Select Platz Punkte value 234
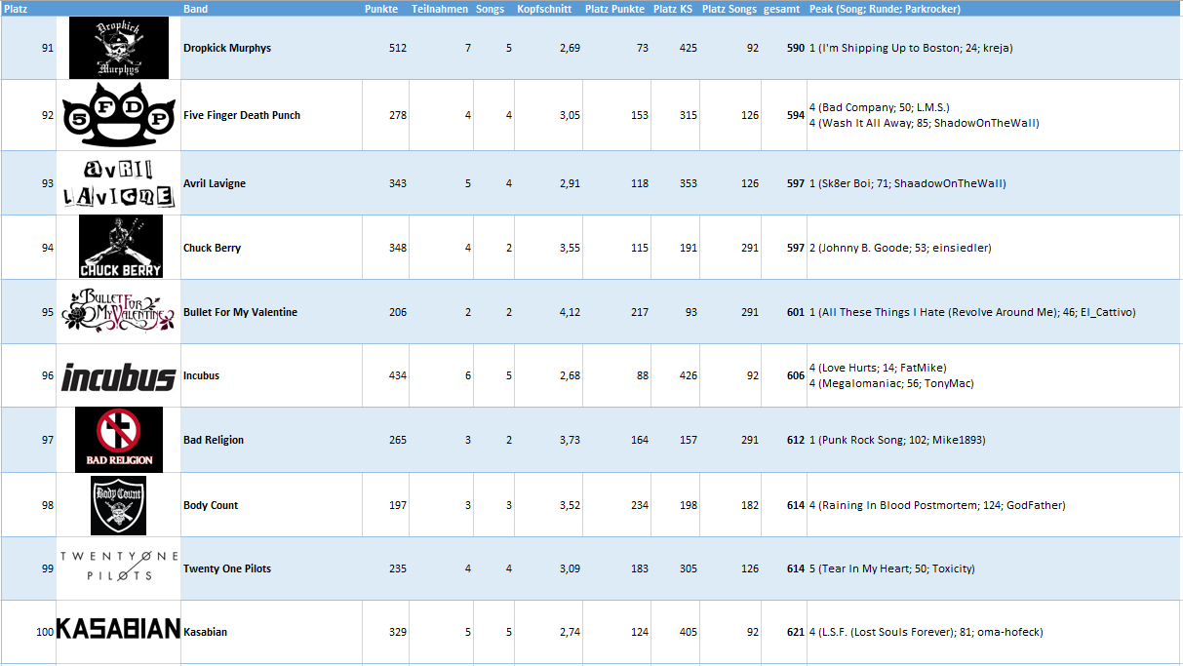1183x666 pixels. point(639,505)
